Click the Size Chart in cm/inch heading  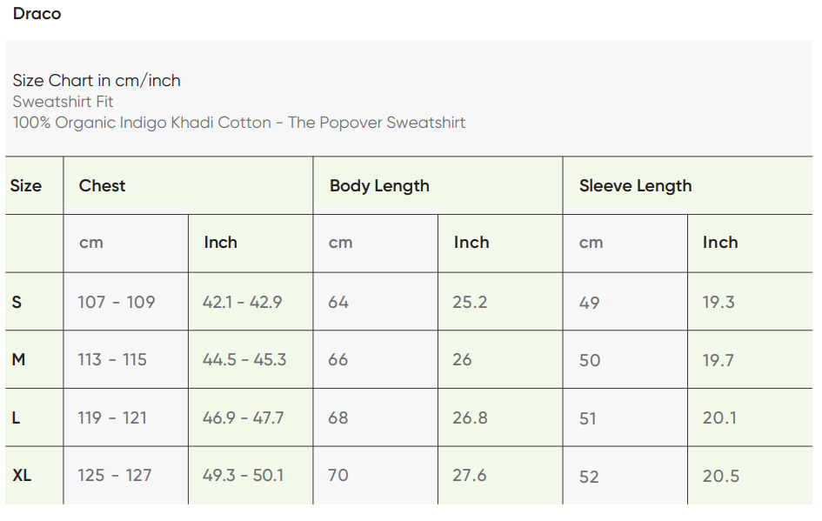[x=97, y=81]
